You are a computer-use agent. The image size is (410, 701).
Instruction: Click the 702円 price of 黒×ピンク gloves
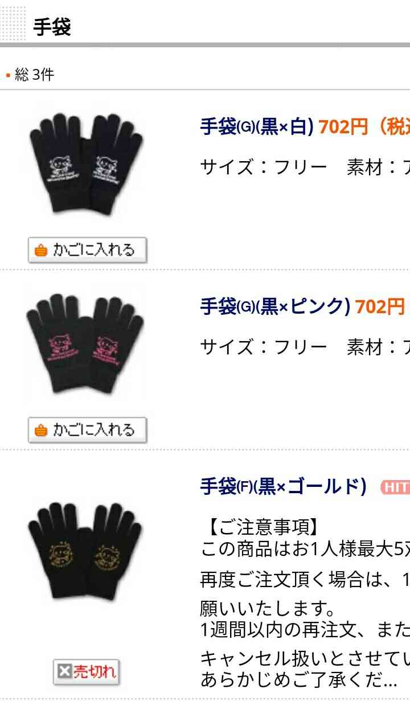(x=380, y=306)
